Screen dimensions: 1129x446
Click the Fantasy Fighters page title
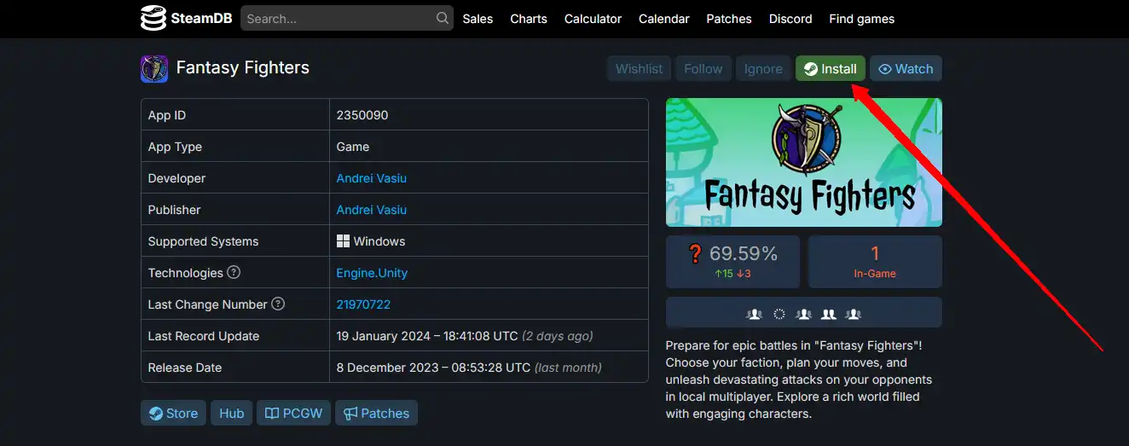tap(243, 67)
